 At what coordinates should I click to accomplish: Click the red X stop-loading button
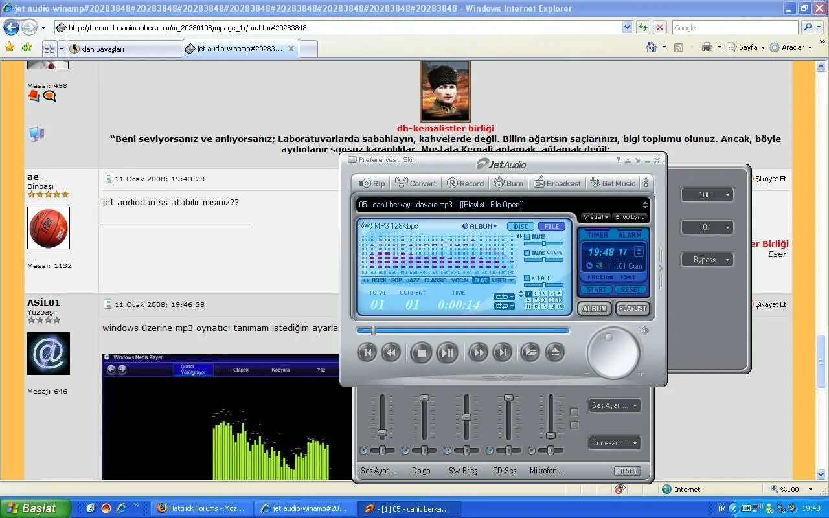pos(660,27)
